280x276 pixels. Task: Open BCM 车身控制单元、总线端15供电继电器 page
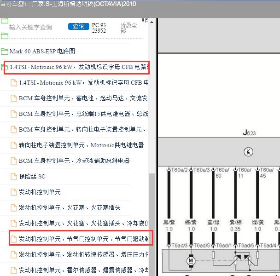(x=83, y=114)
